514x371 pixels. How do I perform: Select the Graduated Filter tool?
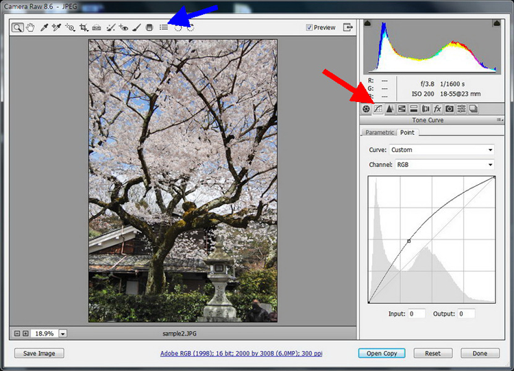click(x=149, y=27)
